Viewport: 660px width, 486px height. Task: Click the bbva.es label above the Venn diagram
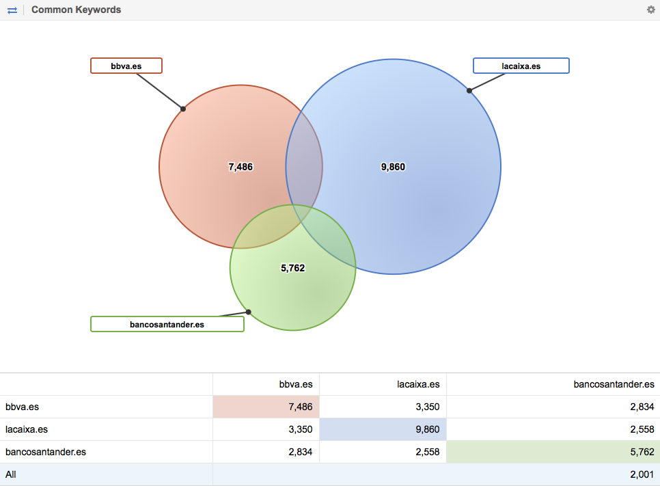[x=126, y=66]
